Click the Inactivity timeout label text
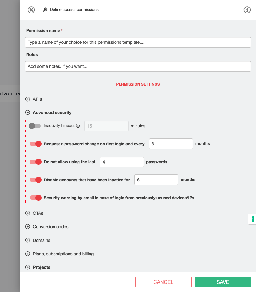256x292 pixels. (59, 126)
